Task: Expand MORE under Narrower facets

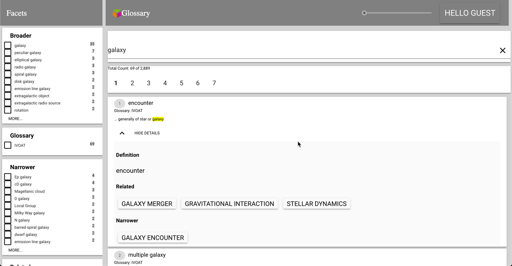Action: click(x=16, y=250)
